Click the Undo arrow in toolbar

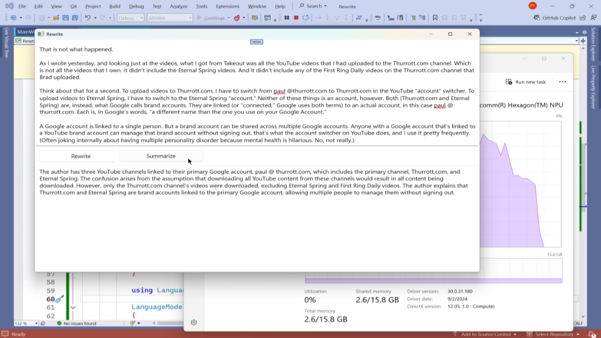point(87,18)
